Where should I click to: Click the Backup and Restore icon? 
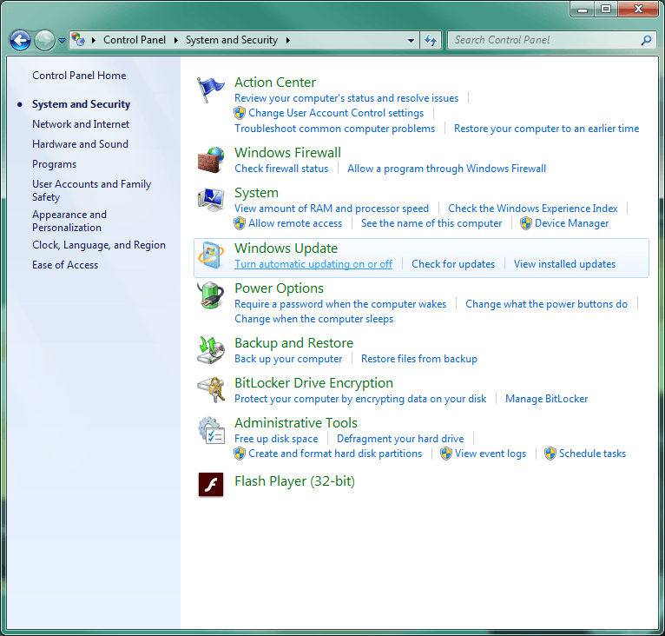click(x=211, y=350)
